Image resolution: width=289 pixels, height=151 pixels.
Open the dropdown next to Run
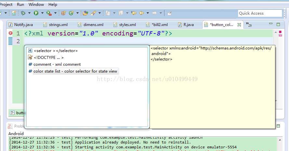click(42, 13)
